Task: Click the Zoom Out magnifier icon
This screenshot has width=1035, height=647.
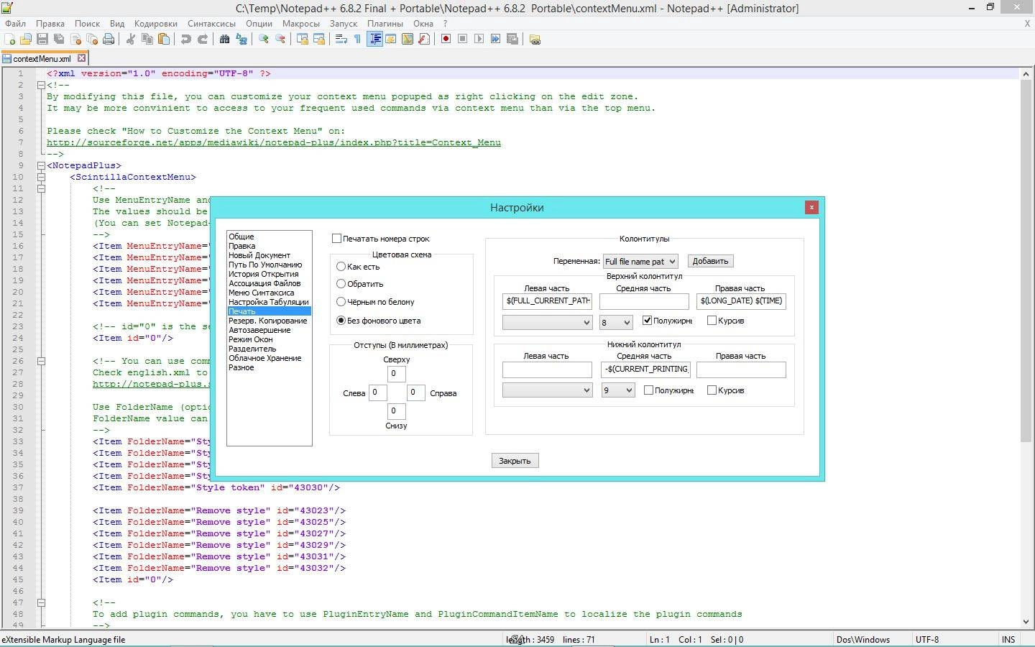Action: click(x=280, y=39)
